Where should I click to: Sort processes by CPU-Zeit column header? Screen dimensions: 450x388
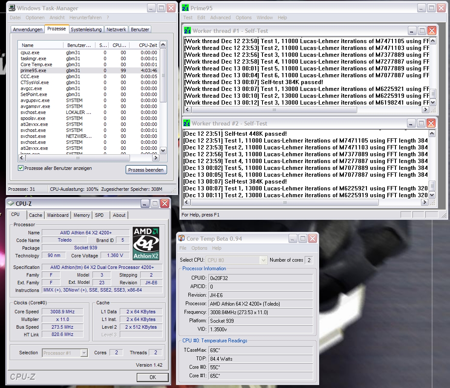click(144, 45)
